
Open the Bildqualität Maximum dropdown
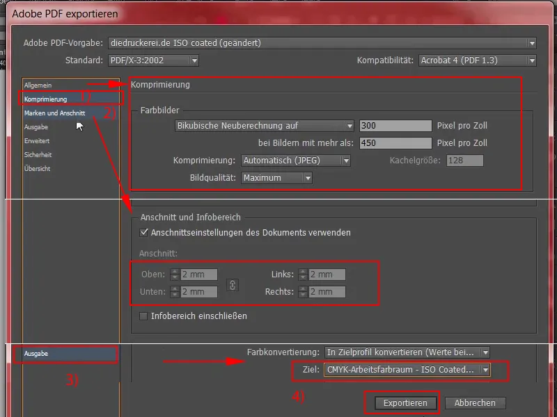pyautogui.click(x=276, y=178)
